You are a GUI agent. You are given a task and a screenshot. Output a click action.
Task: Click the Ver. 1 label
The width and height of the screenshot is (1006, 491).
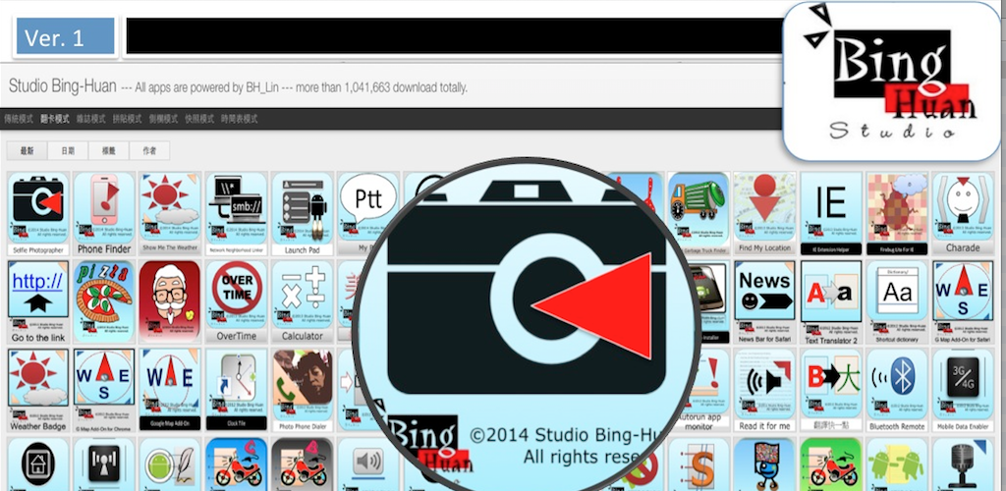point(66,36)
